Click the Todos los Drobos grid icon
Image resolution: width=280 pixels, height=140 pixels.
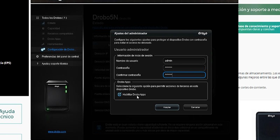tap(37, 18)
